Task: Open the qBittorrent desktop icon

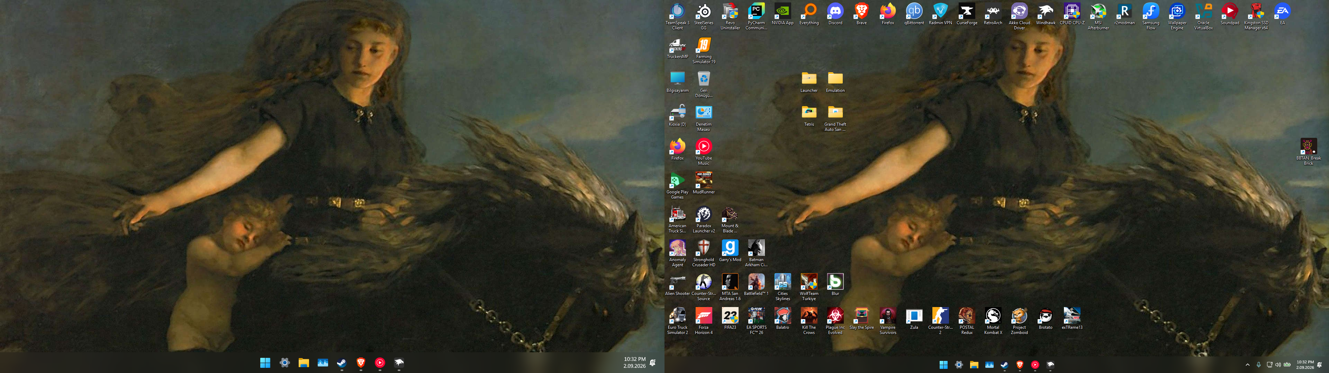Action: click(914, 14)
